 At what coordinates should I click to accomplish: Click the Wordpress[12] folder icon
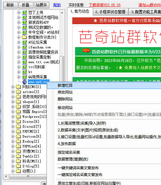[x=18, y=117]
